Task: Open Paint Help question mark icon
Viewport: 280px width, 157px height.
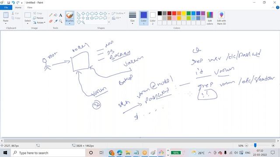Action: pos(277,7)
